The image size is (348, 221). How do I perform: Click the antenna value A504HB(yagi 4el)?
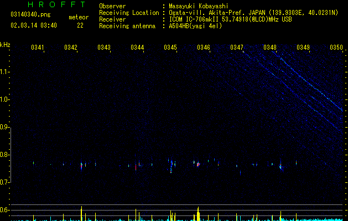[x=195, y=26]
